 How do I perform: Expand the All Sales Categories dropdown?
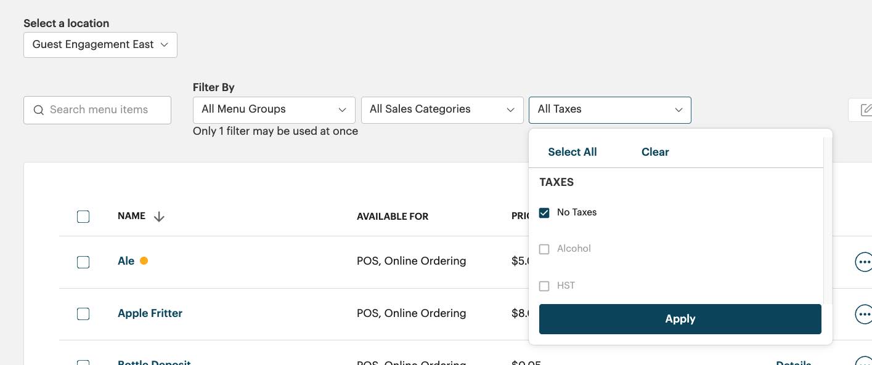(442, 109)
